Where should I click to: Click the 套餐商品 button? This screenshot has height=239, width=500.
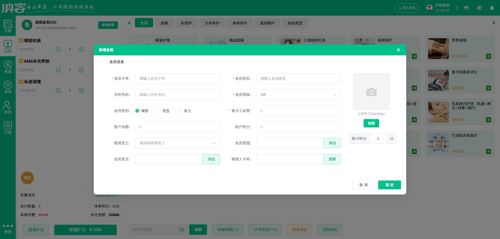[x=300, y=230]
